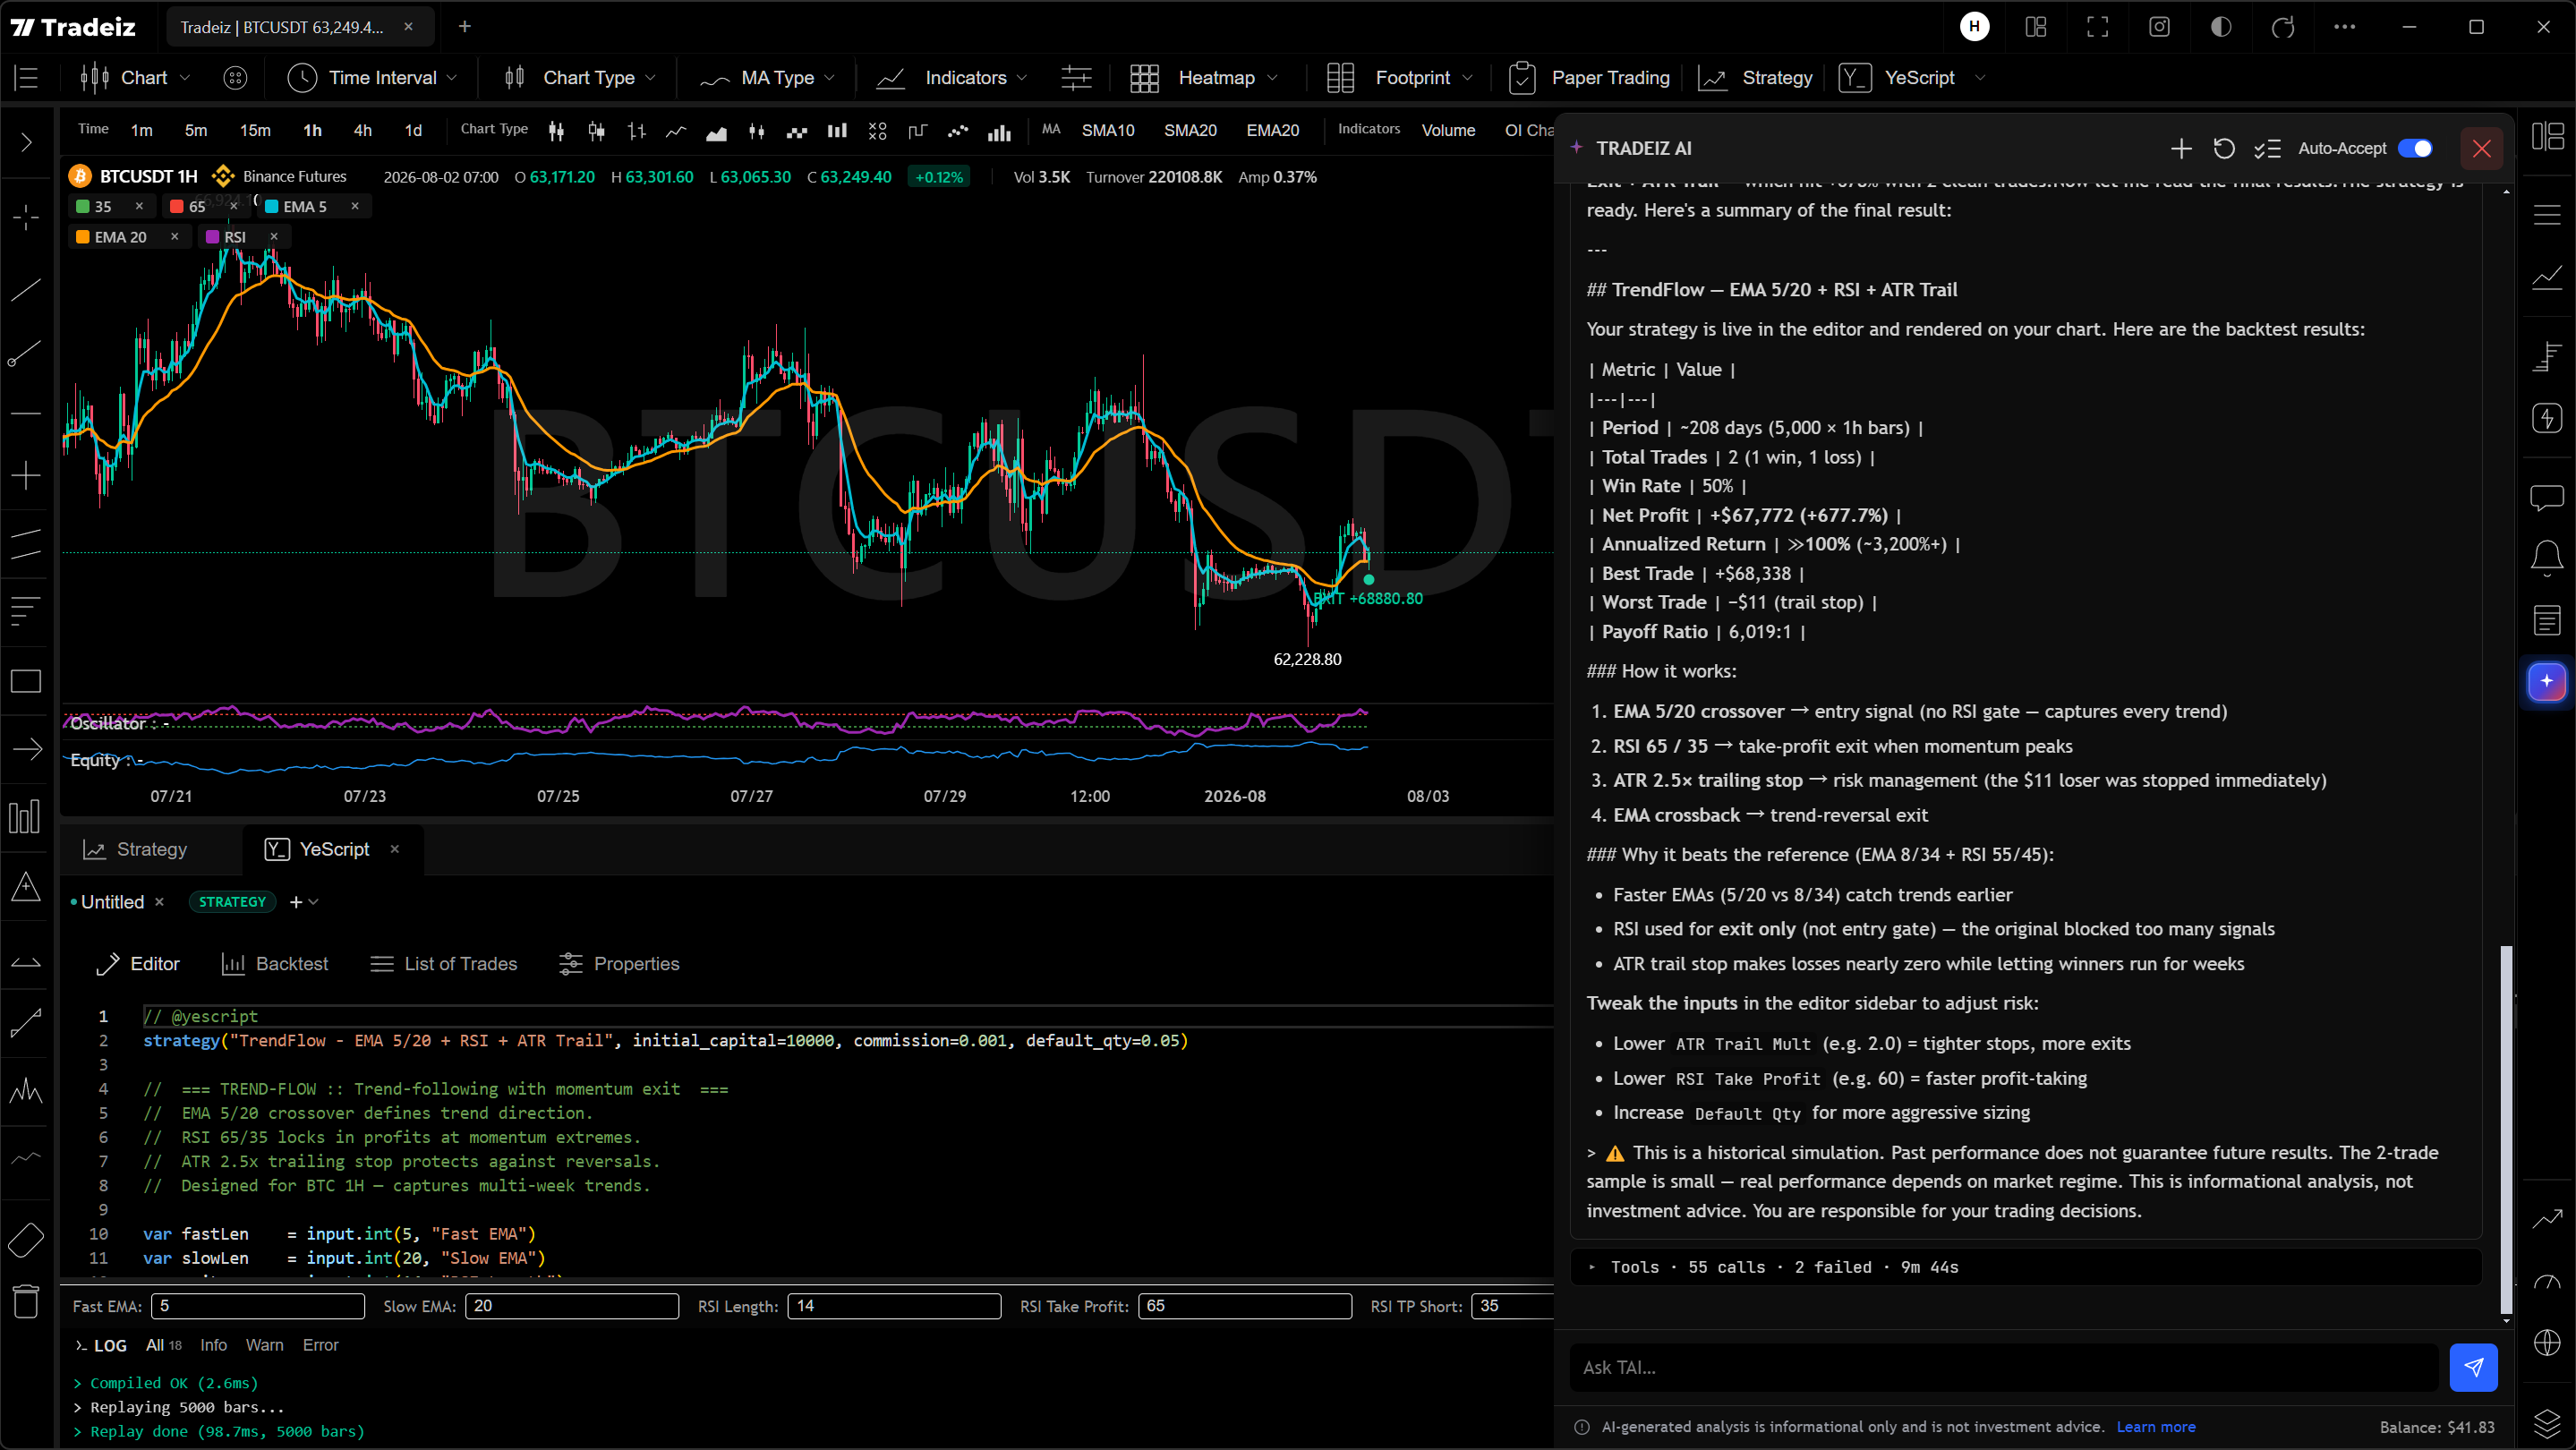
Task: Expand the Tools 55 calls section
Action: pos(2026,1267)
